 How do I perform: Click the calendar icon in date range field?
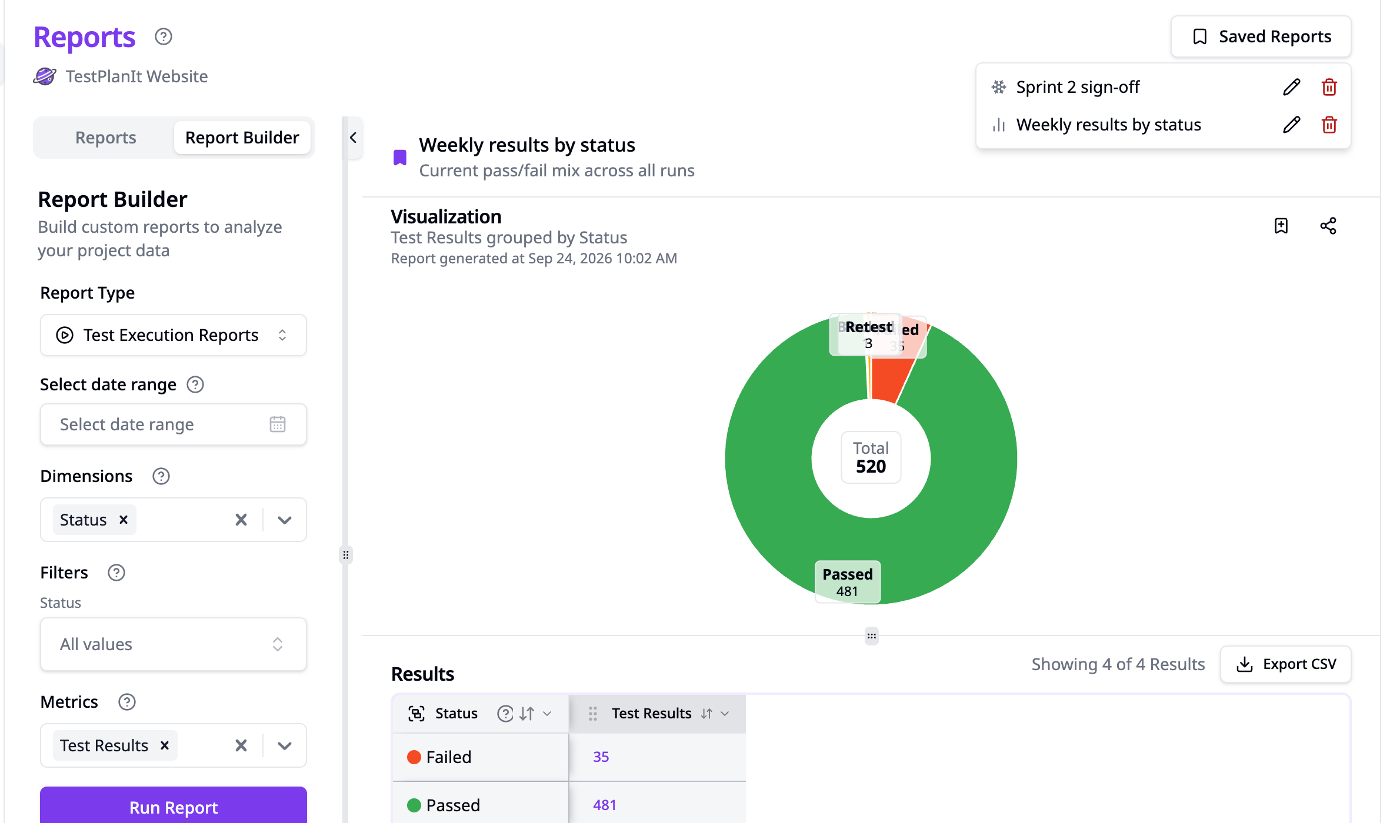pyautogui.click(x=278, y=424)
